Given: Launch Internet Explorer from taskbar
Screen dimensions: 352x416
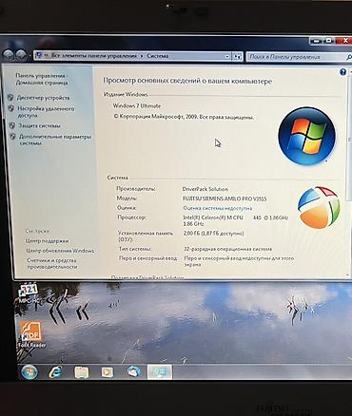Looking at the screenshot, I should click(55, 372).
